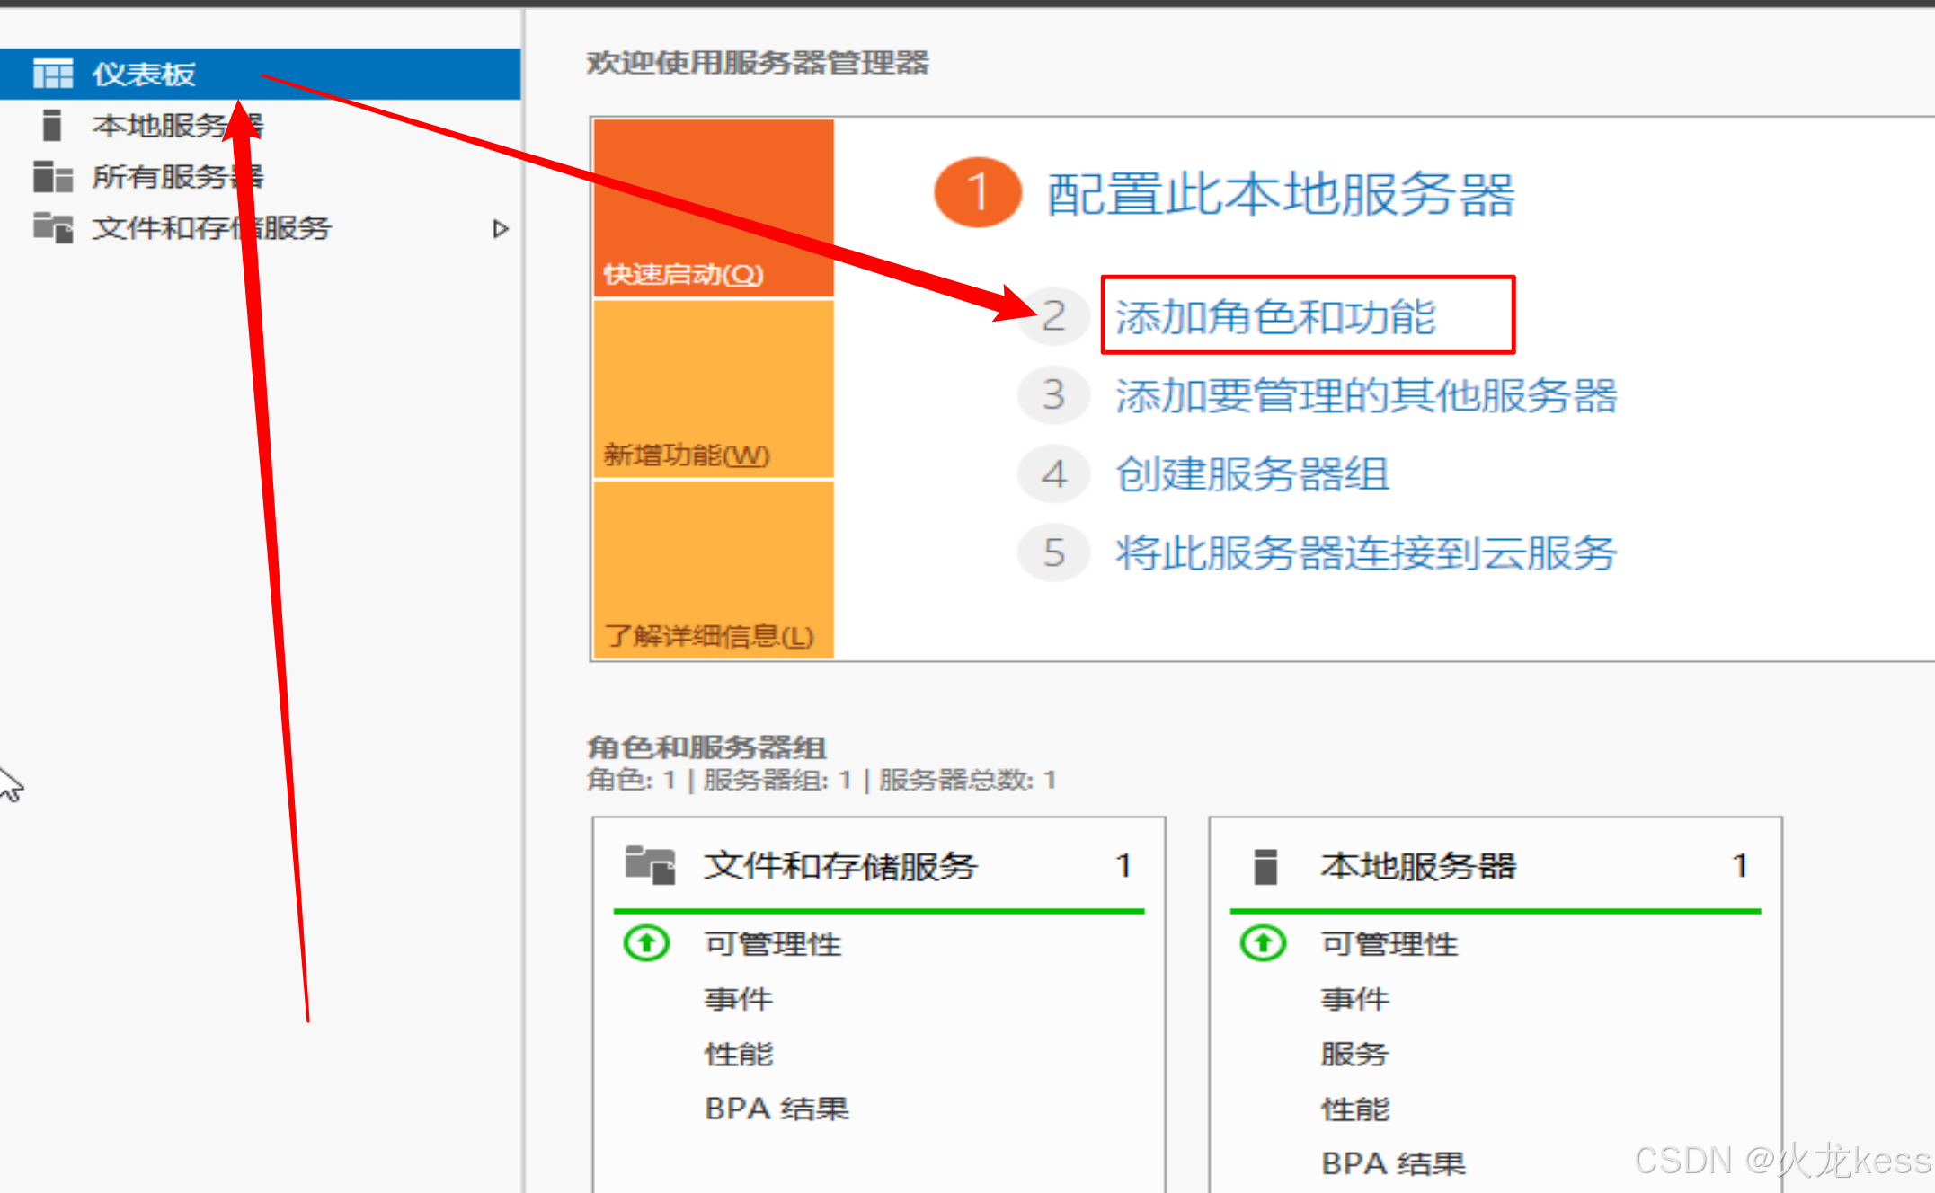Click the 添加角色和功能 link

[x=1275, y=316]
